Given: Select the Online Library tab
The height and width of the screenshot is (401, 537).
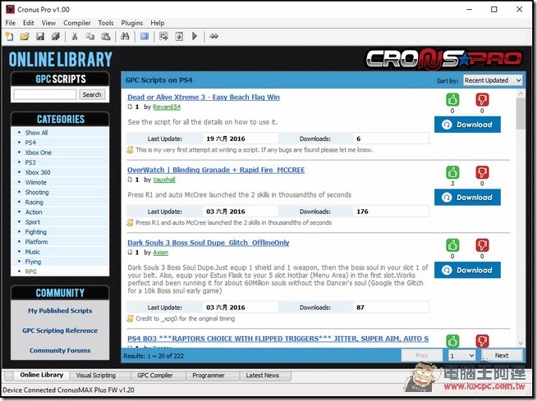Looking at the screenshot, I should point(41,375).
